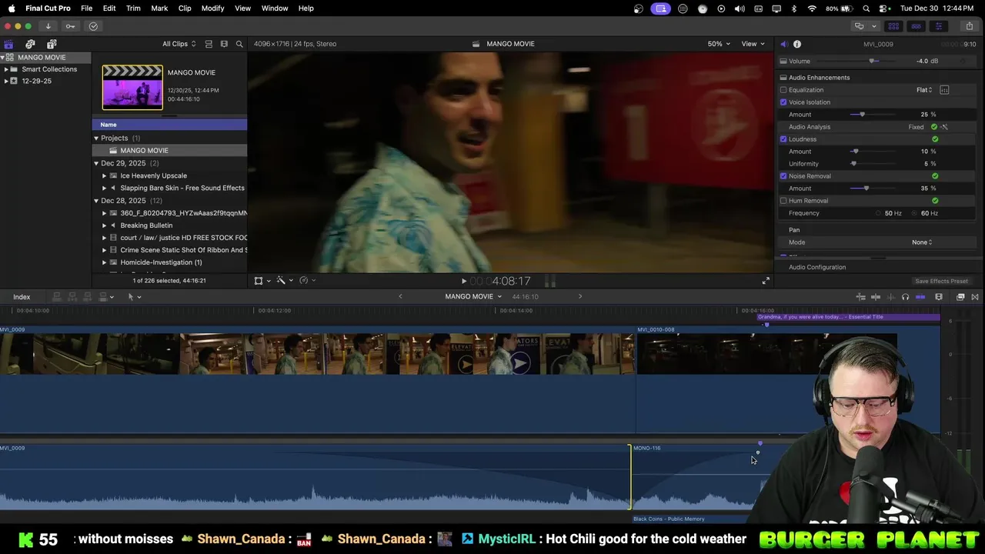The image size is (985, 554).
Task: Play the viewer from playhead
Action: (x=463, y=282)
